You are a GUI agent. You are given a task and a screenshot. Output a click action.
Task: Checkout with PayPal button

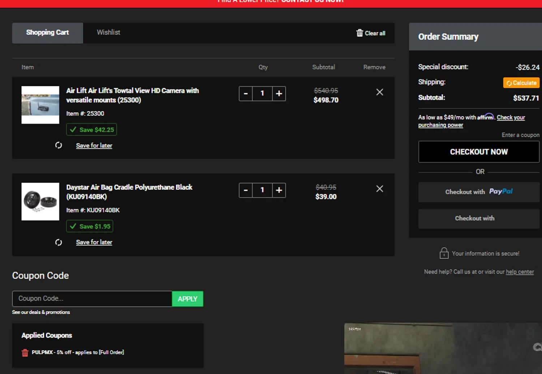(479, 192)
